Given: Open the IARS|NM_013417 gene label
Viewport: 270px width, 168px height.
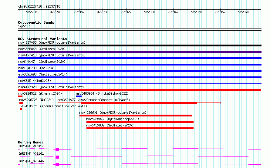Looking at the screenshot, I should point(31,146).
